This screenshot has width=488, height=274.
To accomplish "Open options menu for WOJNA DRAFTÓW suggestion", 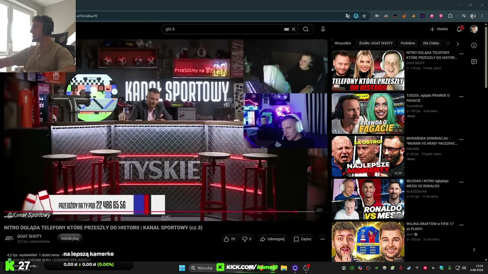I will point(461,225).
